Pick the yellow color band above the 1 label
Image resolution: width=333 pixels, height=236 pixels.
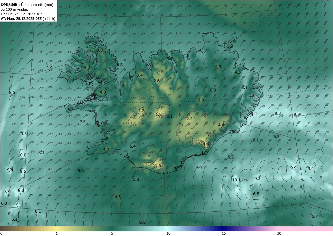coord(57,229)
